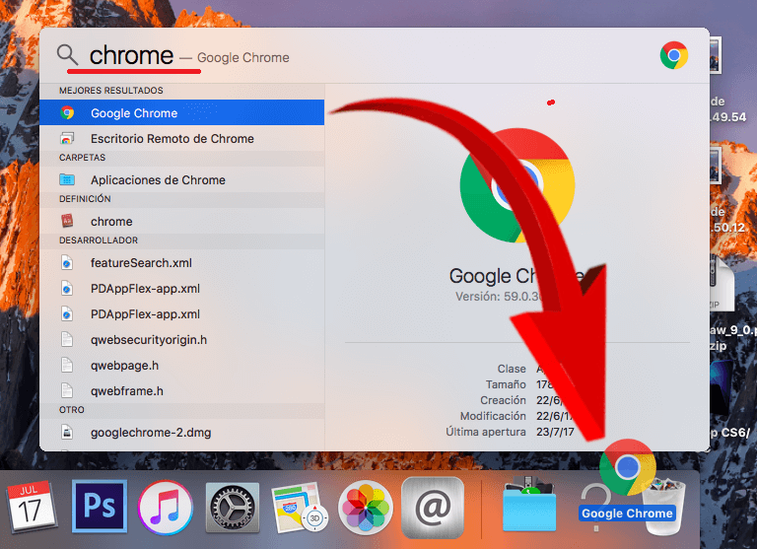Select the Google Chrome best result
This screenshot has width=757, height=549.
tap(182, 112)
